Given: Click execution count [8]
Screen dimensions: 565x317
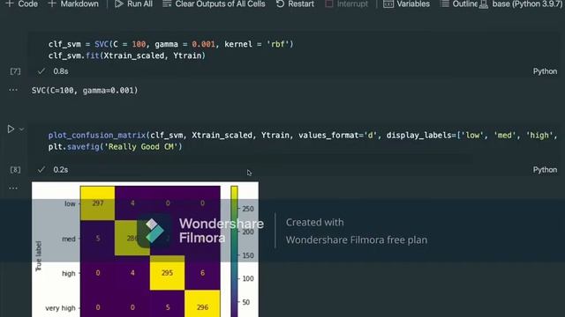Looking at the screenshot, I should pyautogui.click(x=15, y=170).
